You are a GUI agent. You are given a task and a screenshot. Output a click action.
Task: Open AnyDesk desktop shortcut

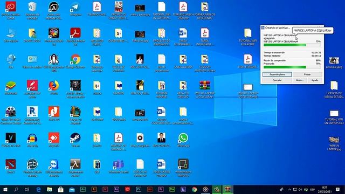pyautogui.click(x=54, y=140)
